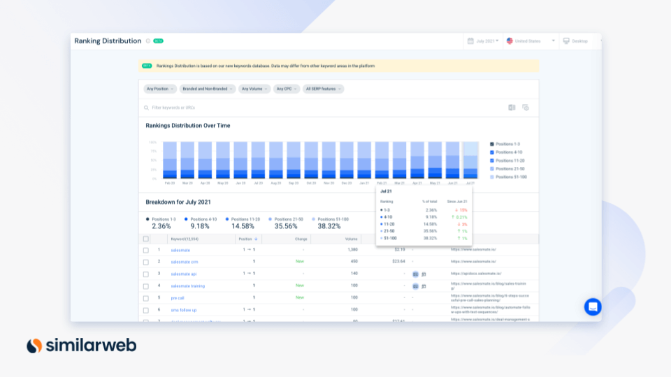The width and height of the screenshot is (671, 377).
Task: Open Branded and Non-Branded dropdown
Action: click(208, 89)
